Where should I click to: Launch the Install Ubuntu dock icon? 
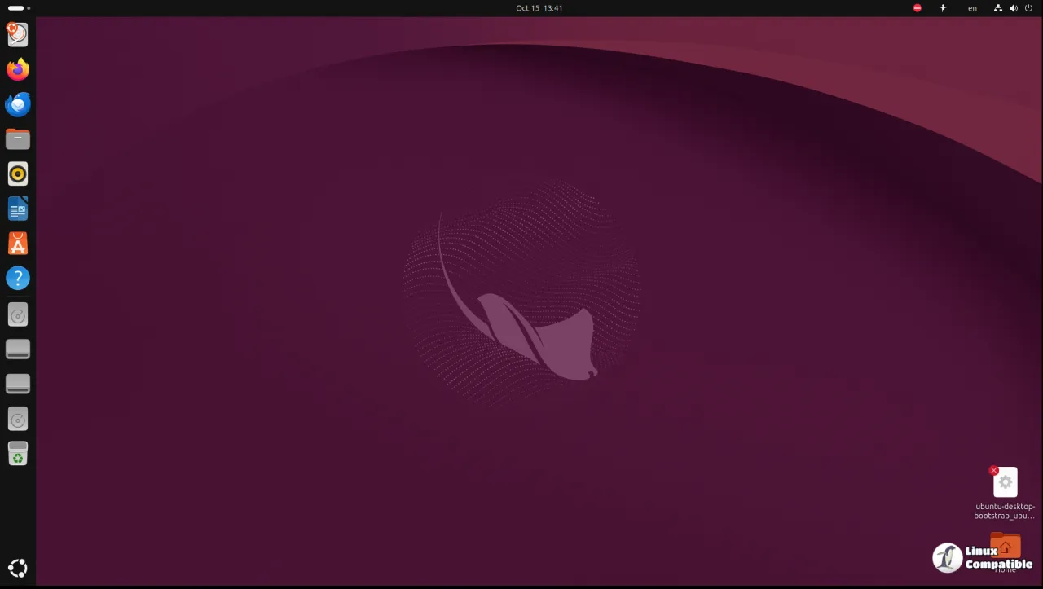17,34
